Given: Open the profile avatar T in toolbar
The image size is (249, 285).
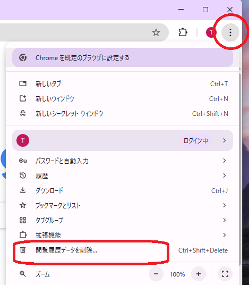Looking at the screenshot, I should (211, 32).
